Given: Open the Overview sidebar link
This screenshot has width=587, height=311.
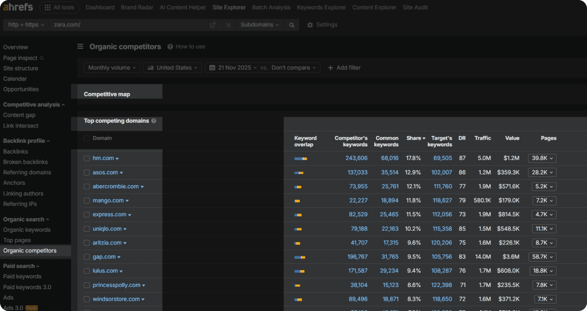Looking at the screenshot, I should click(15, 47).
